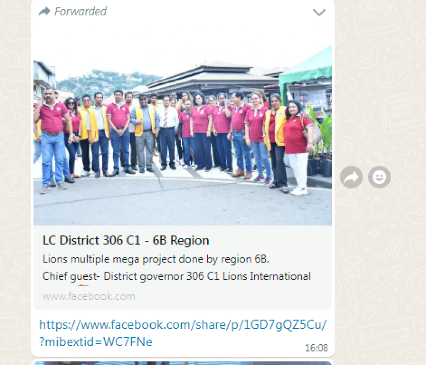
Task: Click the 'Chief guest- District governor' line
Action: coord(176,276)
